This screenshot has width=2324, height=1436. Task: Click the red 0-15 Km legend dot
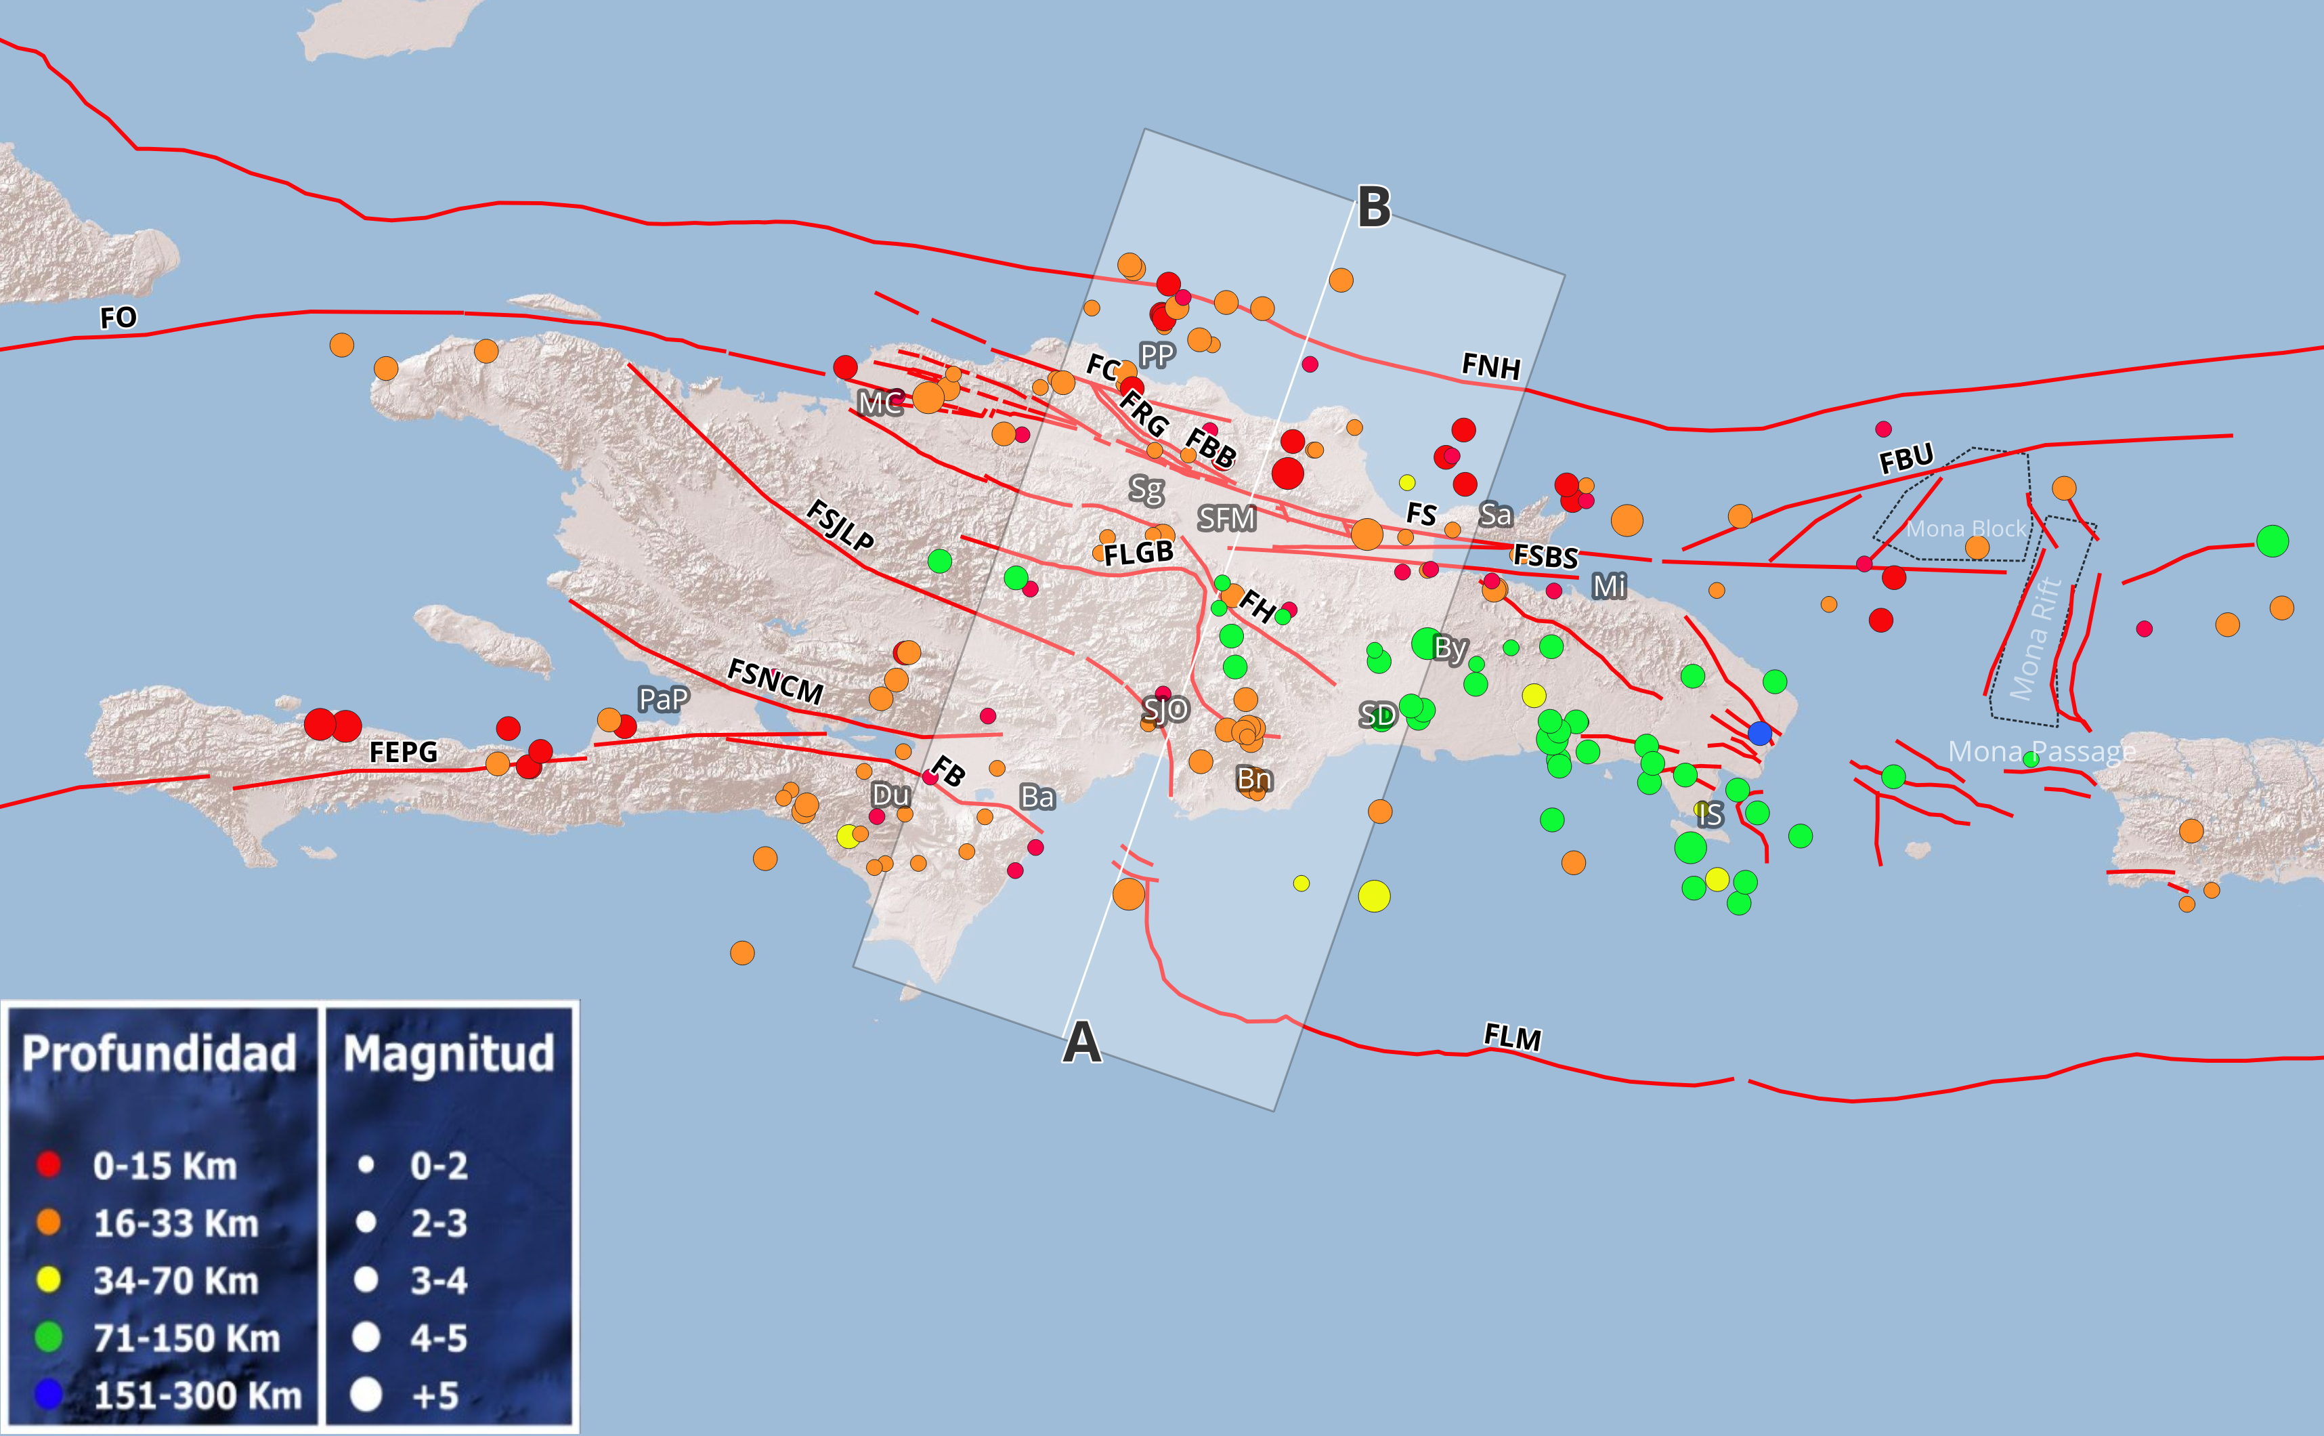point(49,1165)
